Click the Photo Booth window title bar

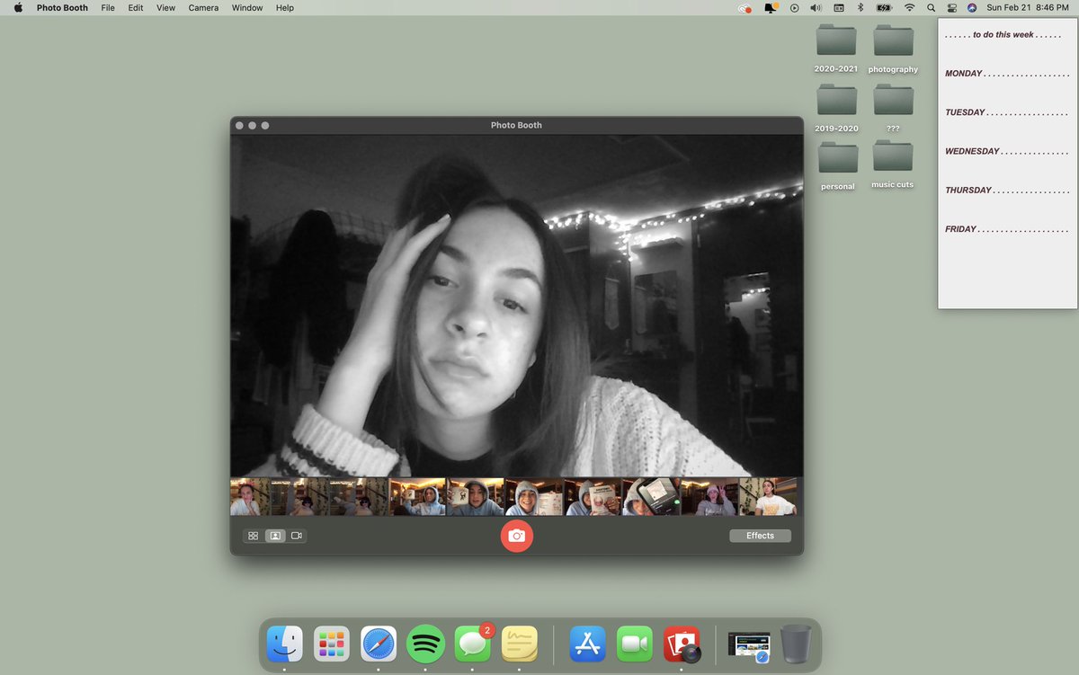pos(516,125)
